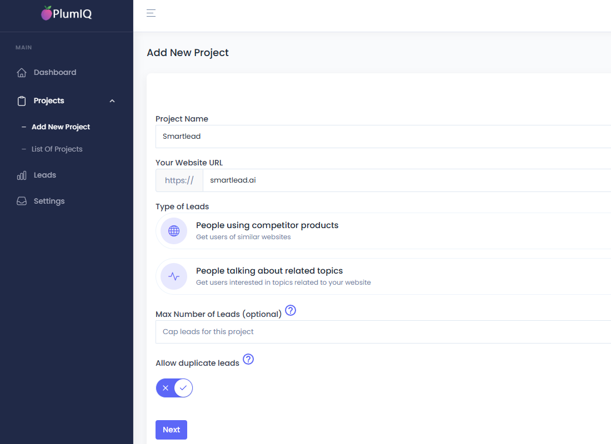This screenshot has height=444, width=611.
Task: Click the Settings inbox icon
Action: (x=22, y=201)
